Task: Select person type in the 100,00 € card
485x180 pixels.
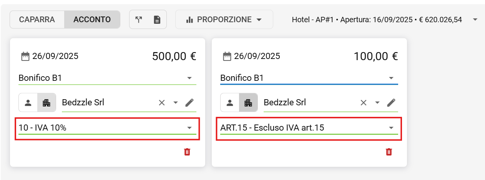Action: 230,103
